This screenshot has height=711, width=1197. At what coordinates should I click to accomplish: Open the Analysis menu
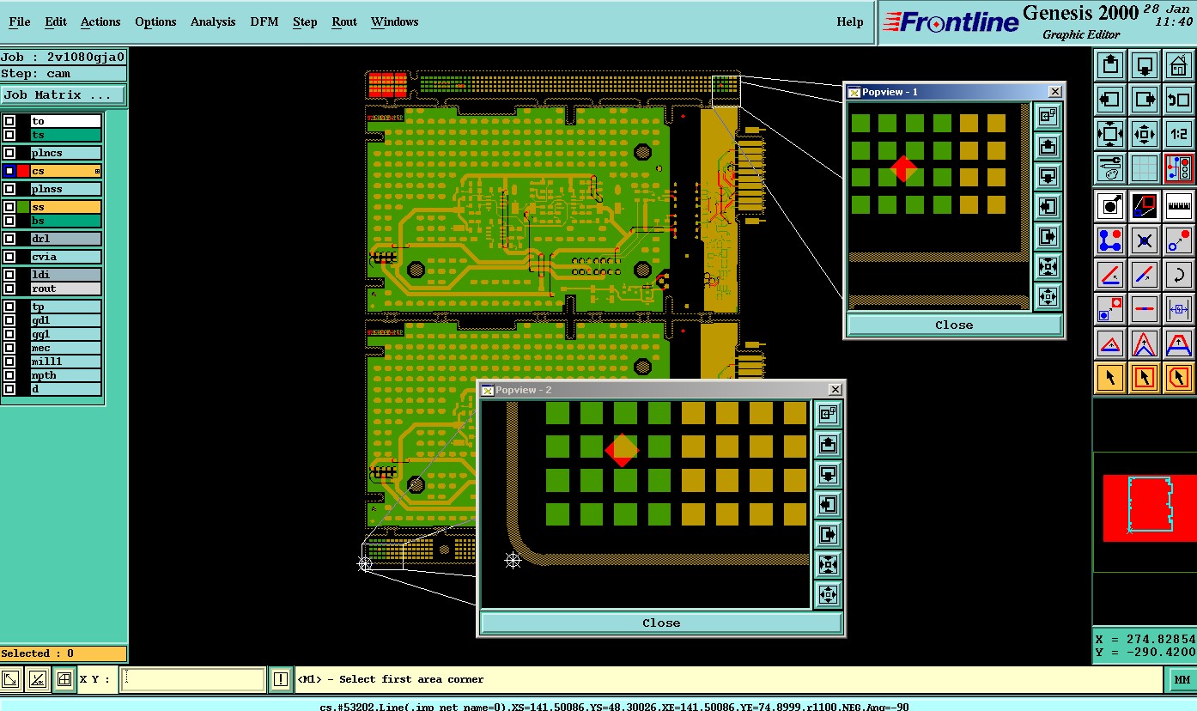pyautogui.click(x=213, y=21)
